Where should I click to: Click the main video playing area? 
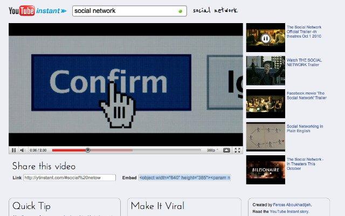coord(126,85)
